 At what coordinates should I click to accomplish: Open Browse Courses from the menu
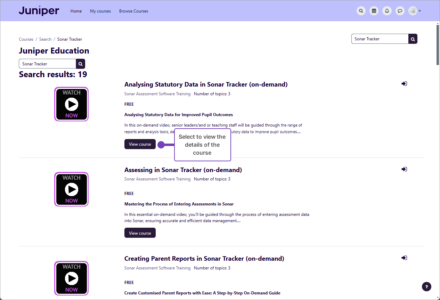pyautogui.click(x=133, y=11)
